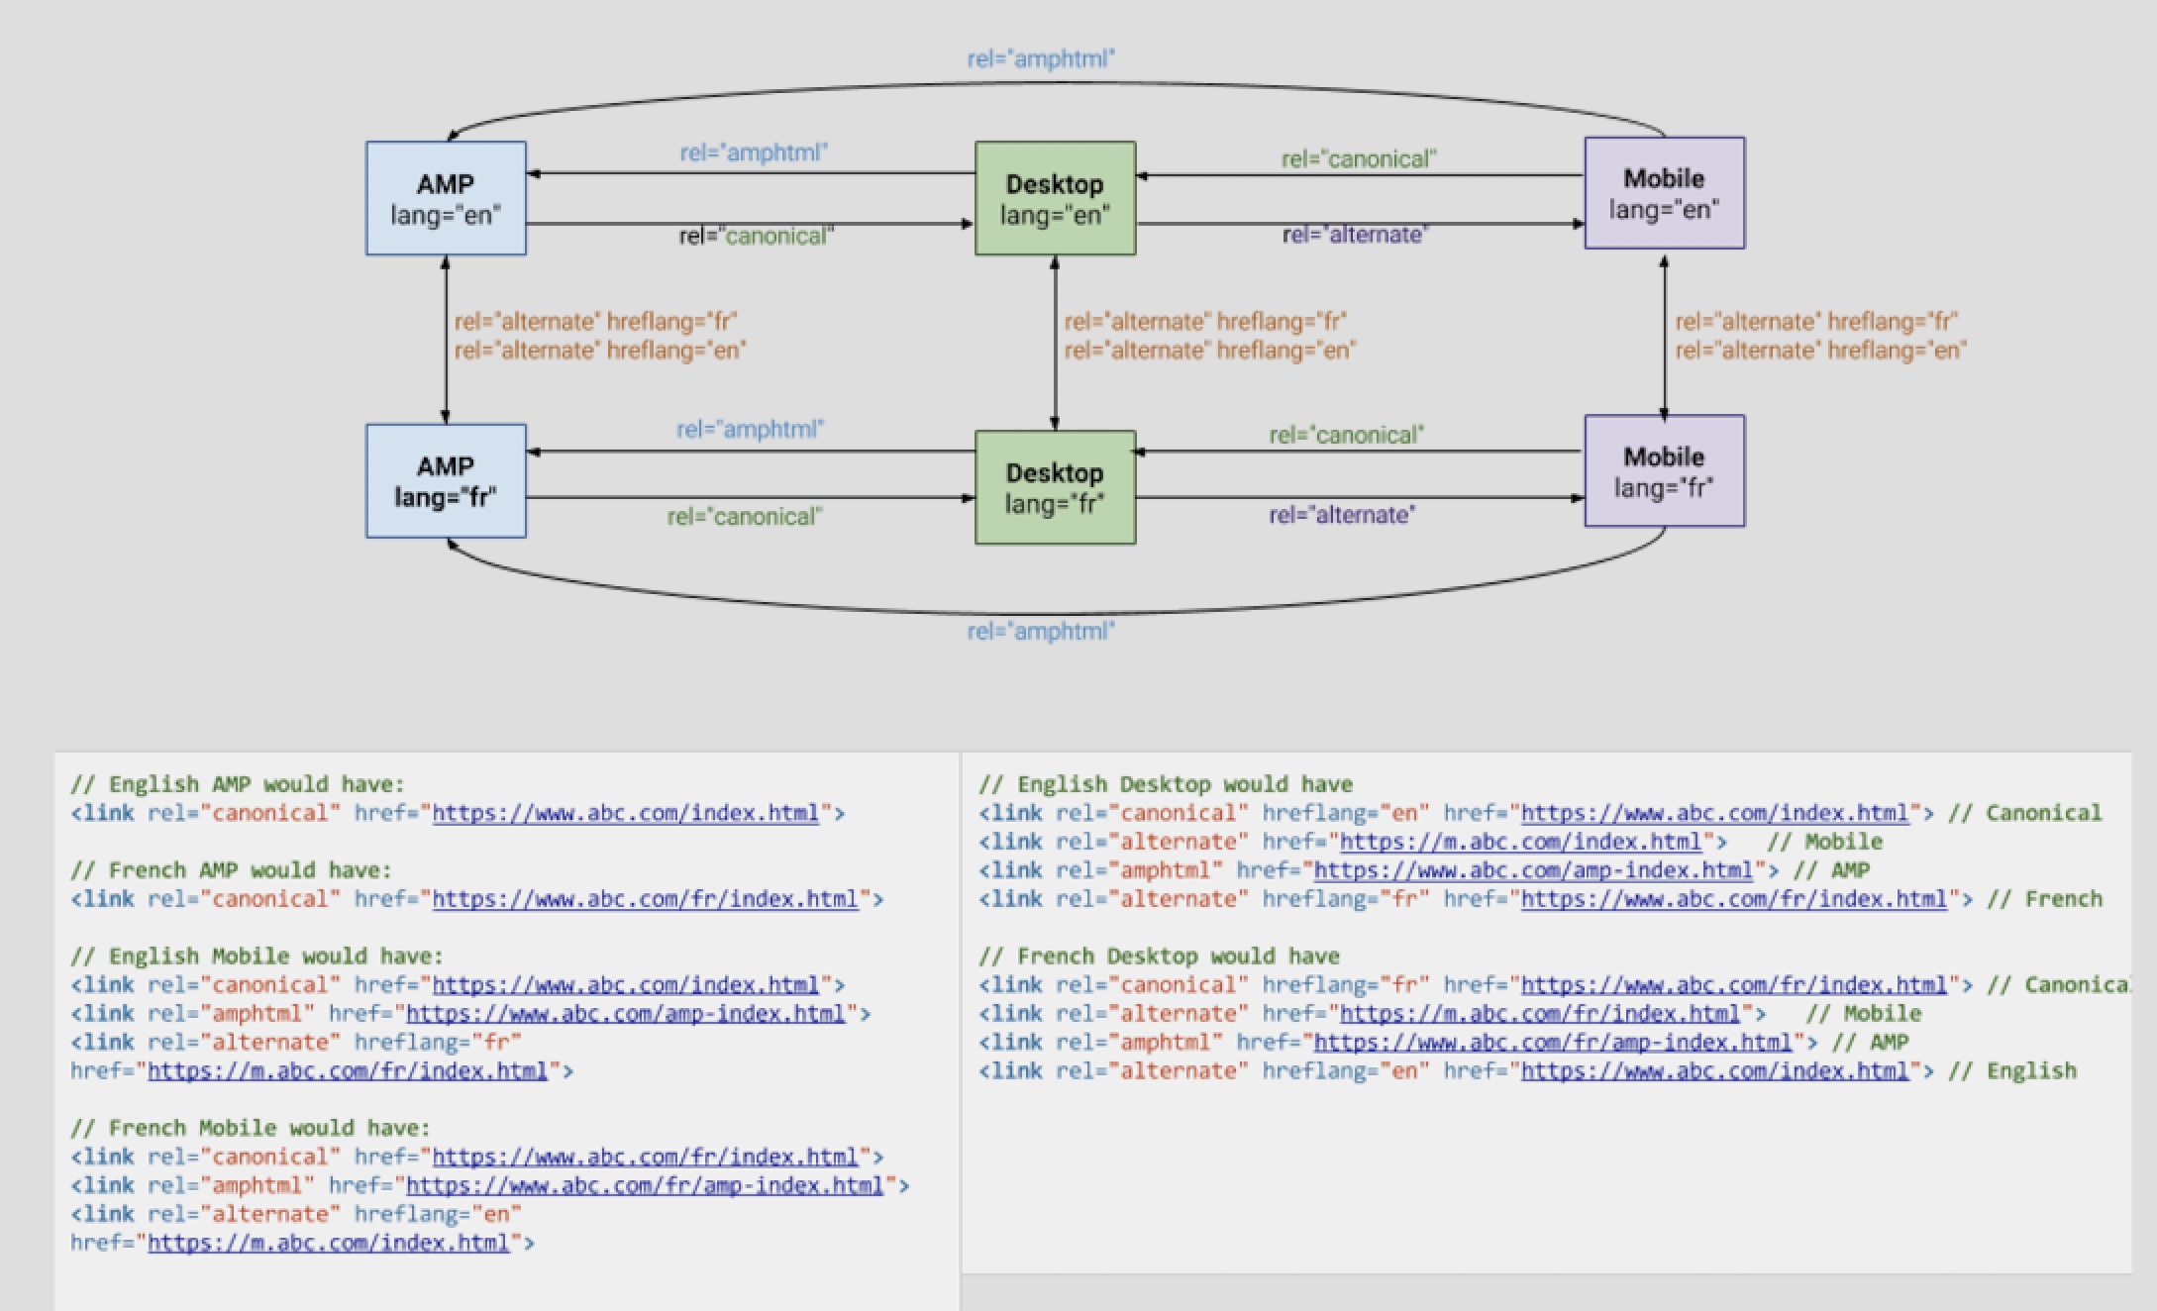The width and height of the screenshot is (2157, 1311).
Task: Click rel="alternate" between Desktop en and Mobile en
Action: (1355, 235)
